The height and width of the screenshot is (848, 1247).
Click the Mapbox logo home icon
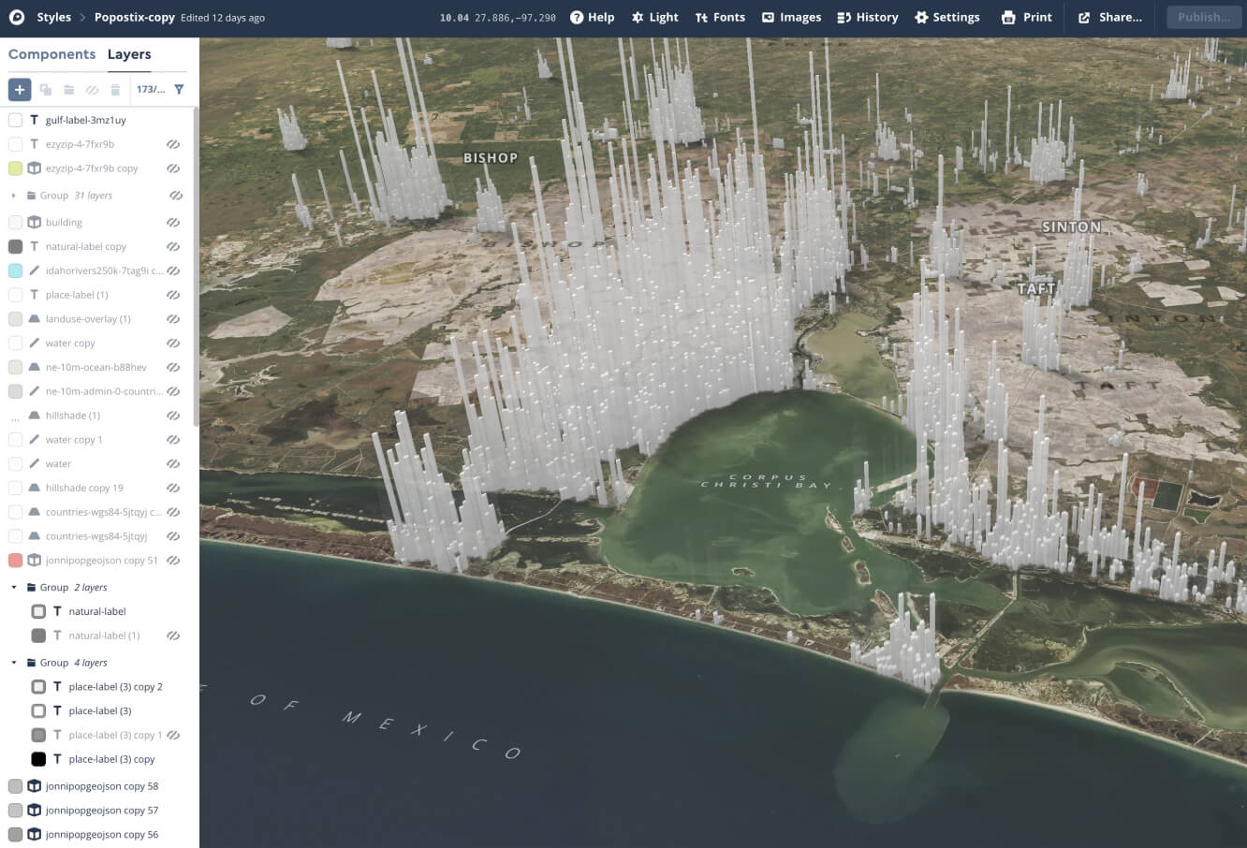click(17, 17)
